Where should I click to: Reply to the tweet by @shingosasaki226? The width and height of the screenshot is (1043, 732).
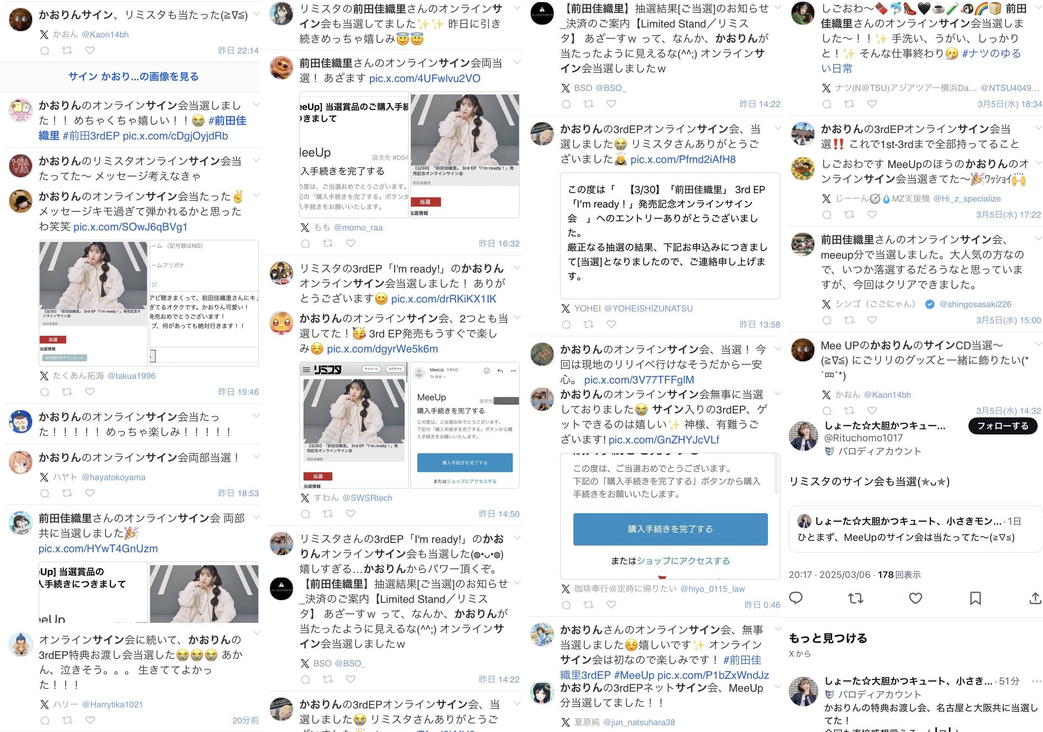[827, 320]
